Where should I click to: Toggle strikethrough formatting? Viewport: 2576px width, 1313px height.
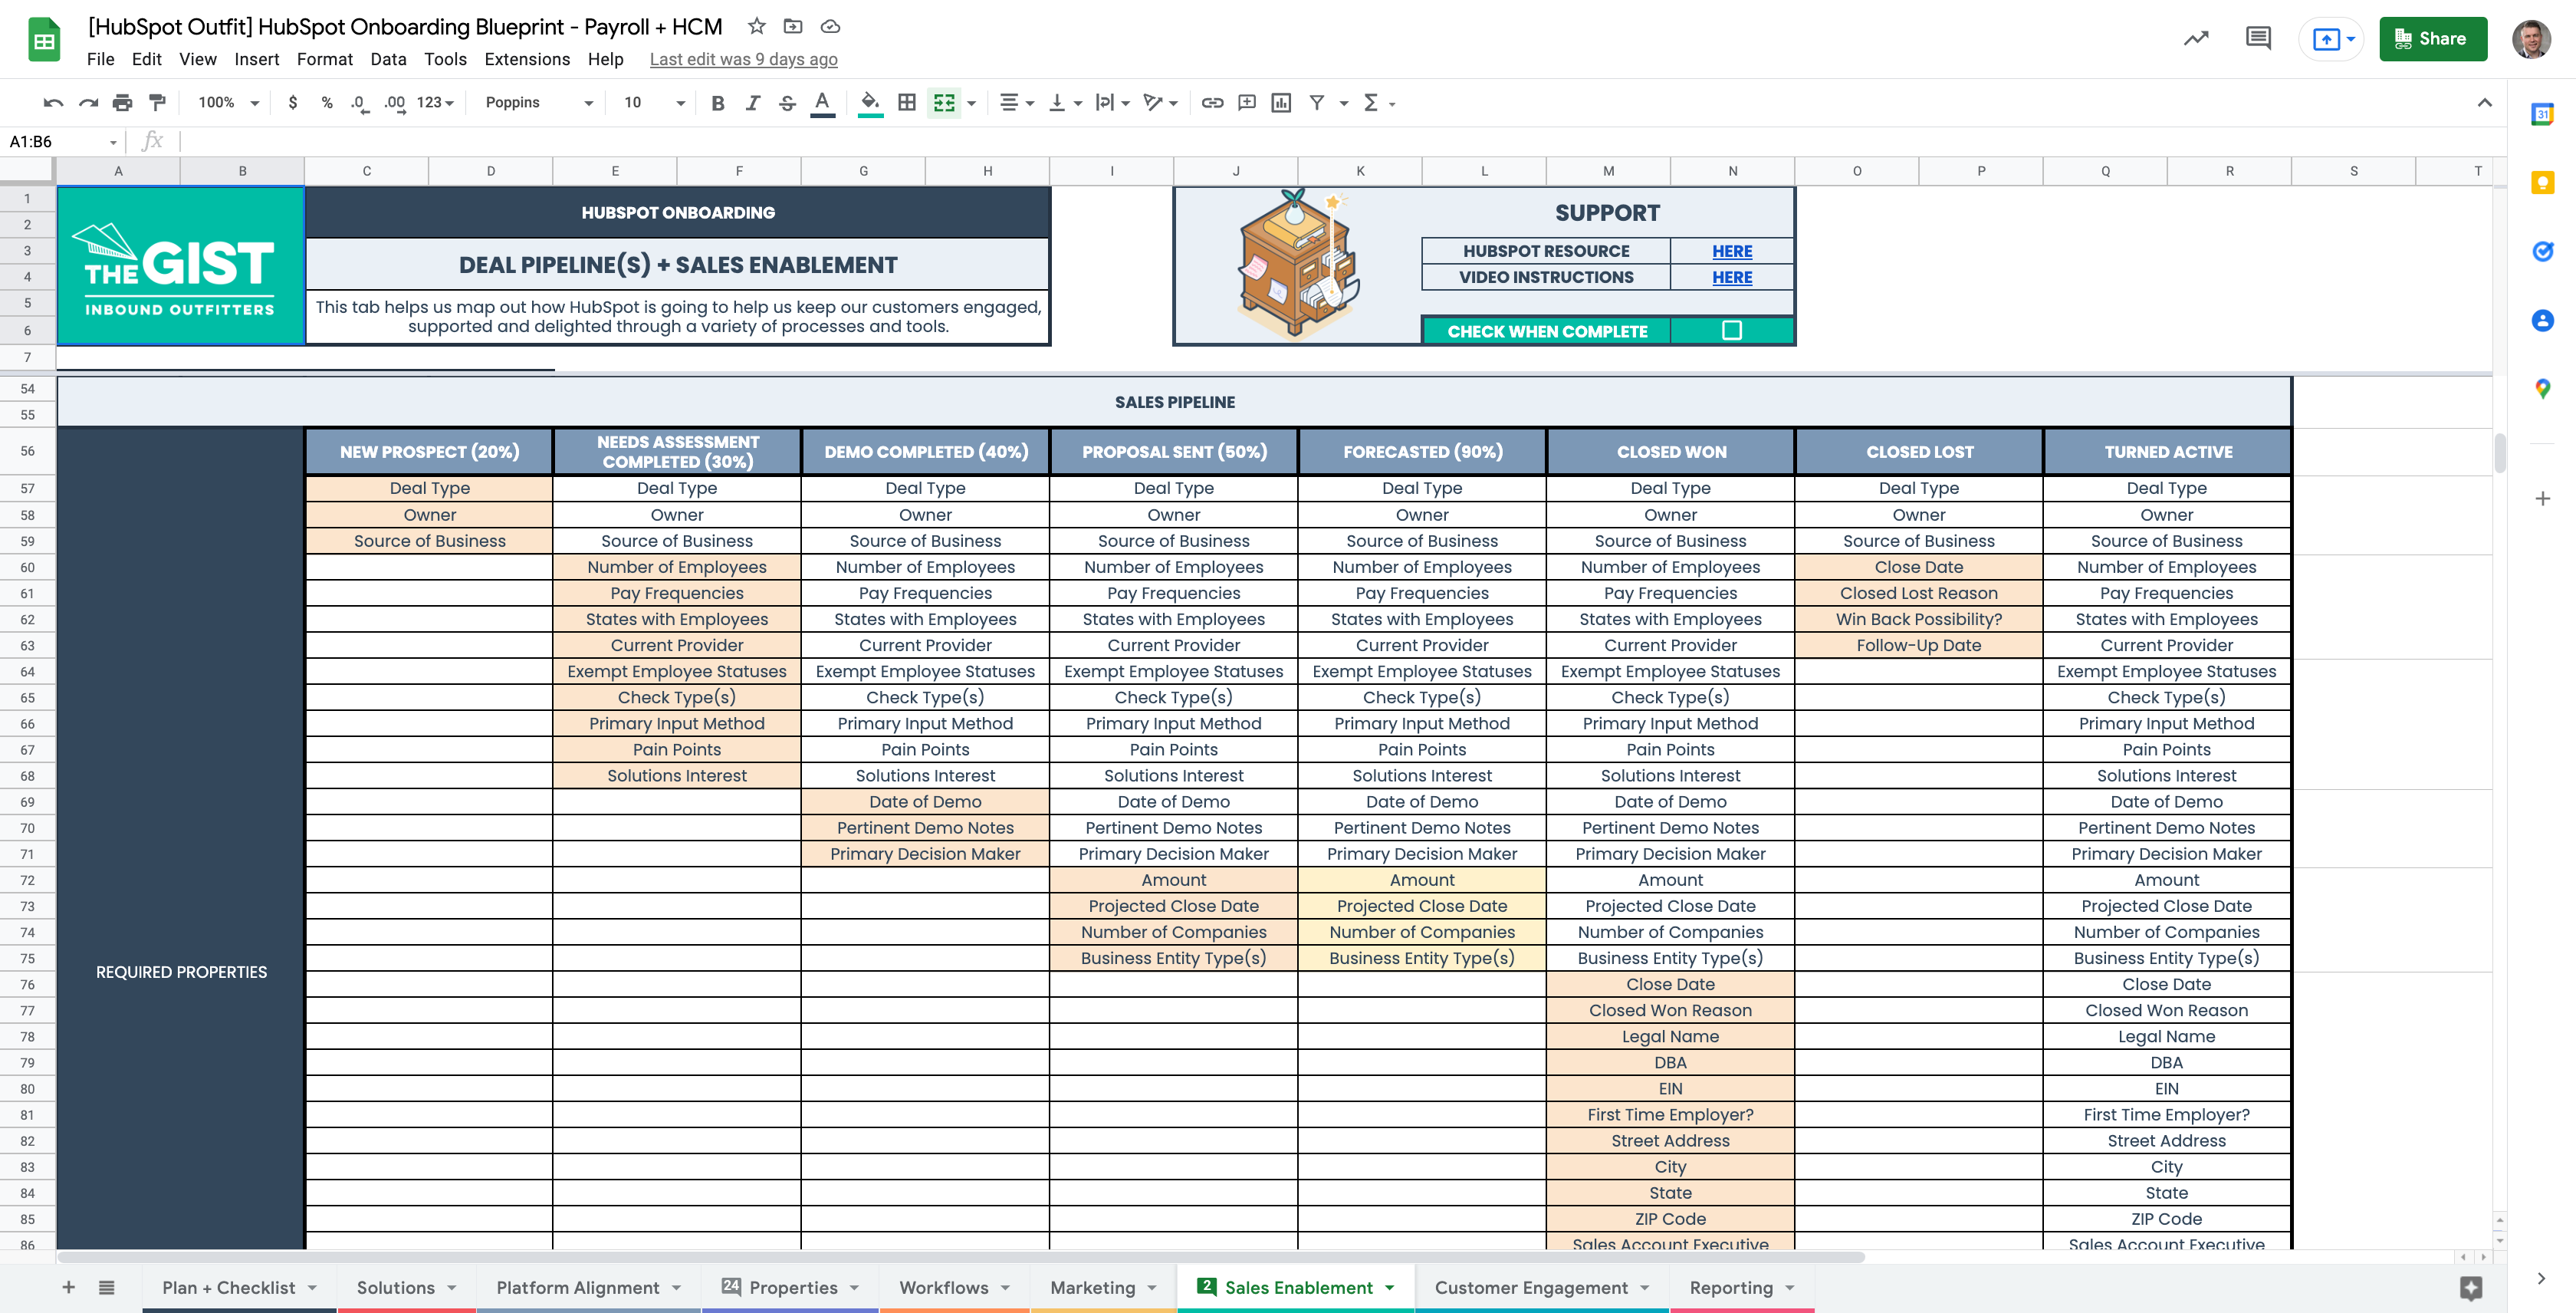pos(787,102)
